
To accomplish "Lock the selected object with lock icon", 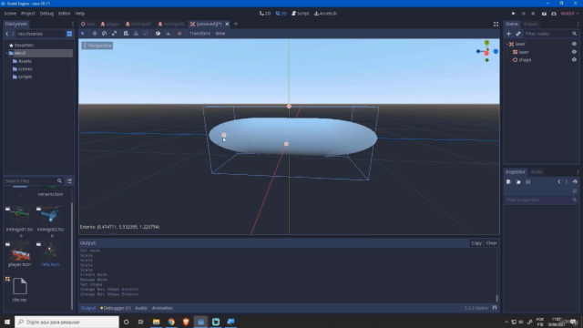I will [136, 34].
